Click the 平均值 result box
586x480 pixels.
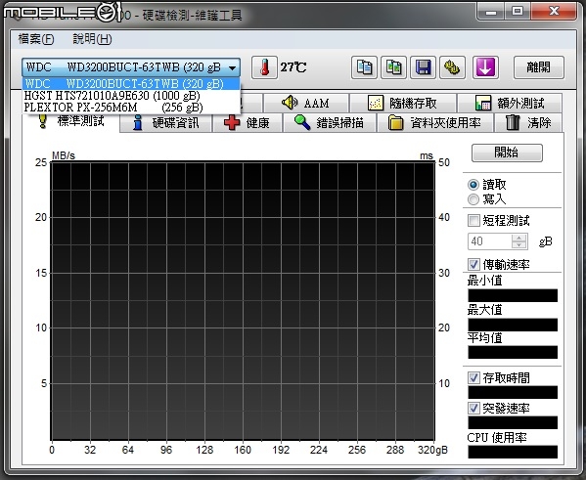pos(513,352)
